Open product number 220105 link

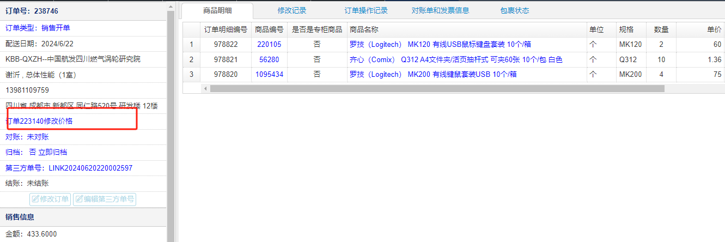269,44
